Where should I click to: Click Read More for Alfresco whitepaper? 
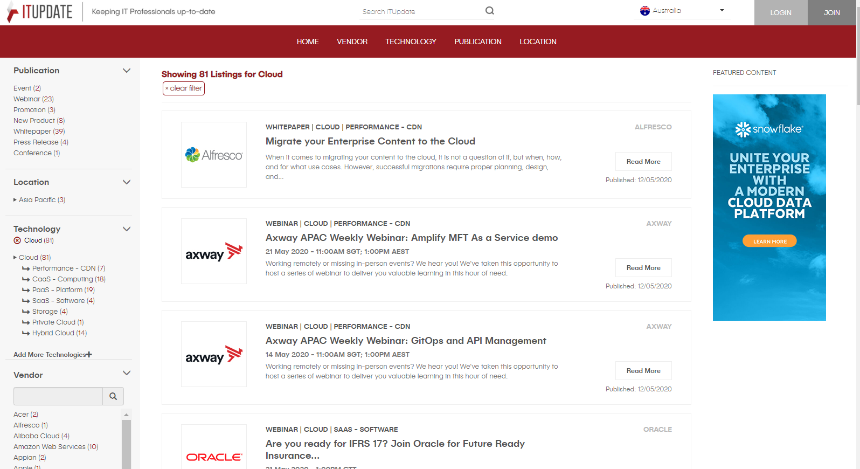click(x=643, y=162)
